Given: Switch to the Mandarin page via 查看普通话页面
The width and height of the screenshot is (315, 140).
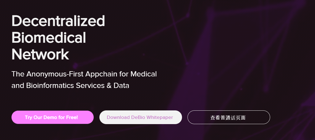Looking at the screenshot, I should tap(229, 117).
